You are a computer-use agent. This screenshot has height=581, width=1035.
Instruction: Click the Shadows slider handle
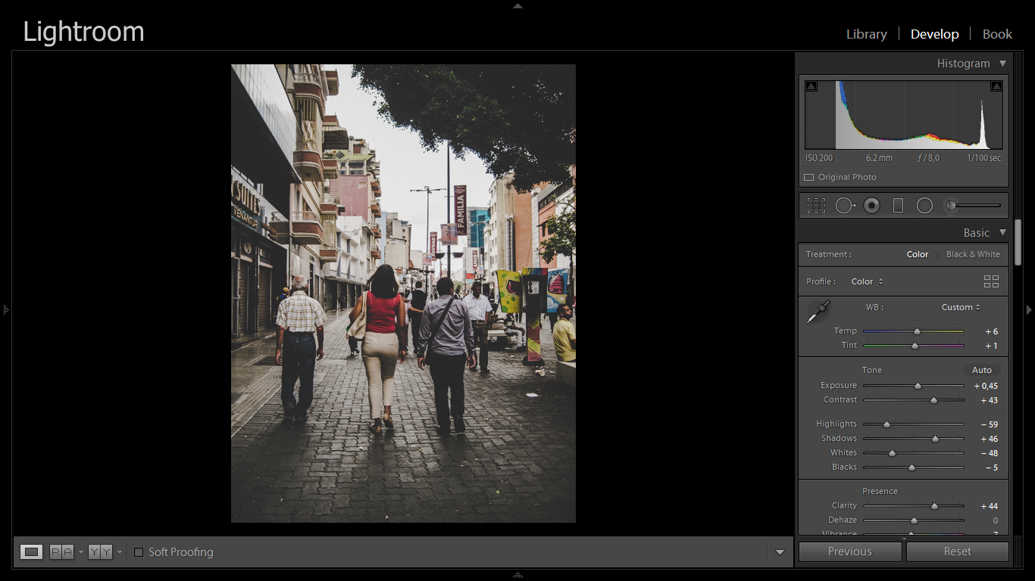click(935, 439)
